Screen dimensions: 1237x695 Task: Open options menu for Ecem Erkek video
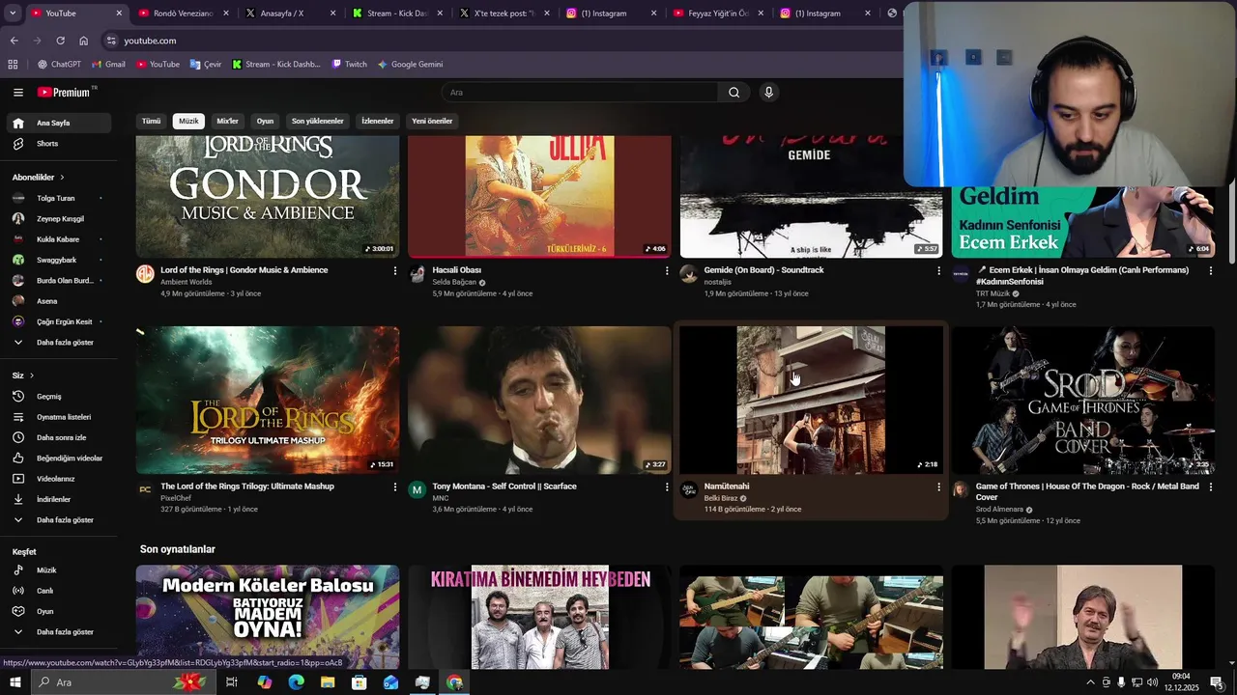[1210, 271]
